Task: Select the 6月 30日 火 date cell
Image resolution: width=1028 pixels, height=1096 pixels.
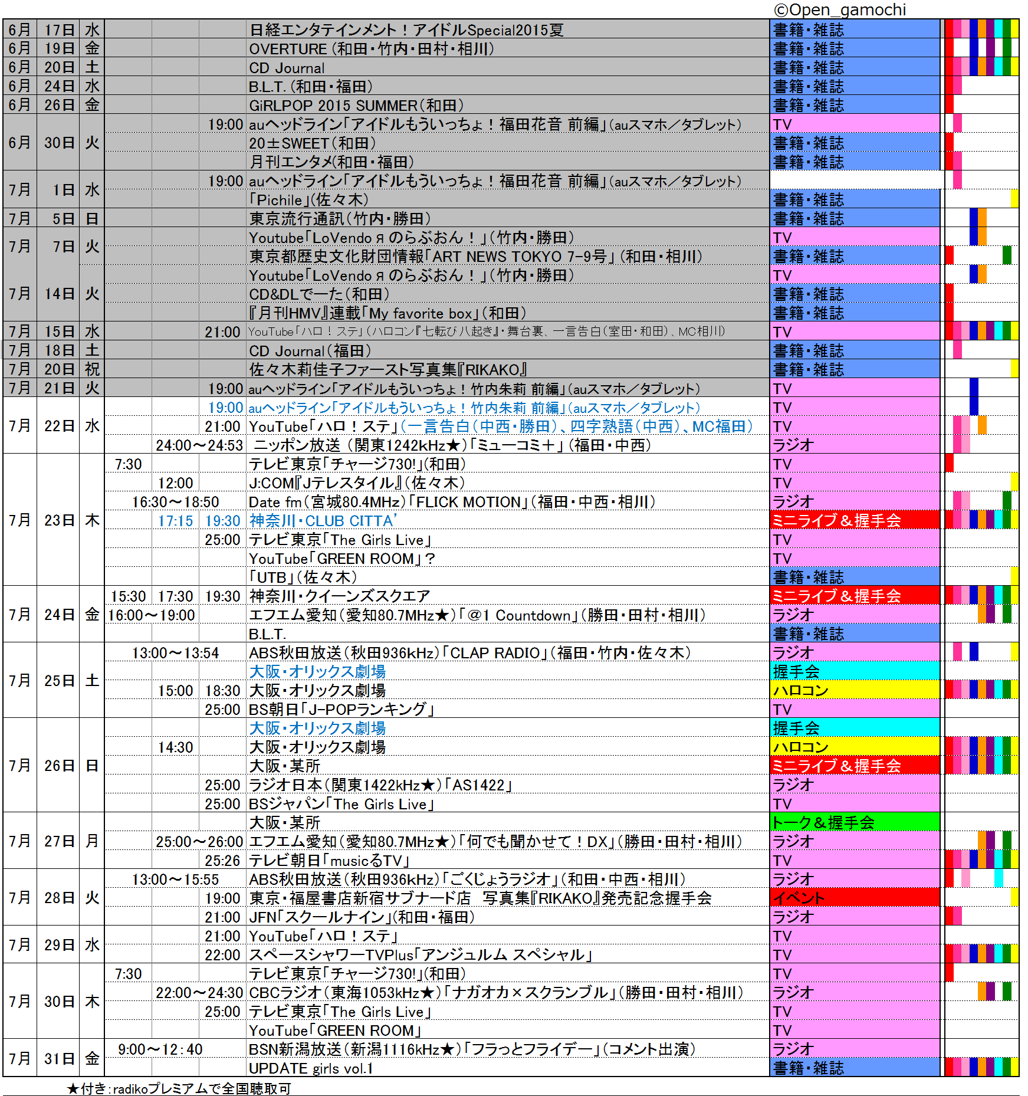Action: click(x=54, y=143)
